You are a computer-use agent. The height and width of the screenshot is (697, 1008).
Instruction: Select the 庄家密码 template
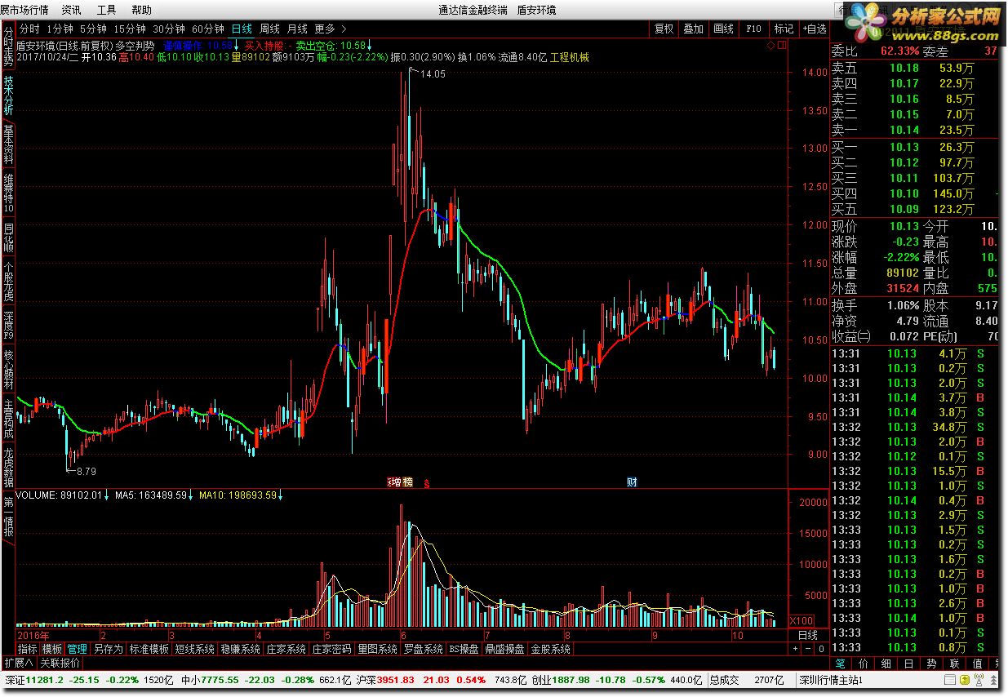(x=331, y=649)
